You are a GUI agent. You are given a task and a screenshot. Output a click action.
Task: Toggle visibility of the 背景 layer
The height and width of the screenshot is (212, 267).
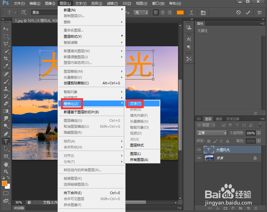coord(199,158)
